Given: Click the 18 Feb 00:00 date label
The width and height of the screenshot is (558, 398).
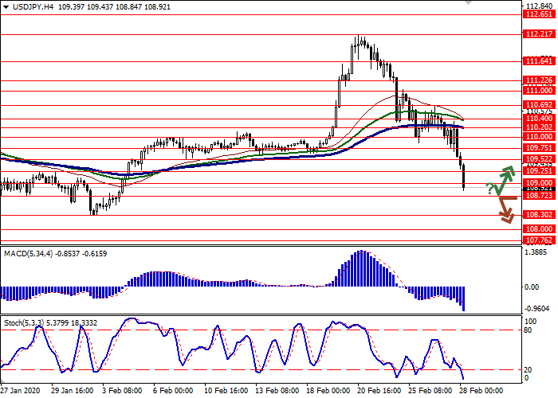Looking at the screenshot, I should (330, 392).
